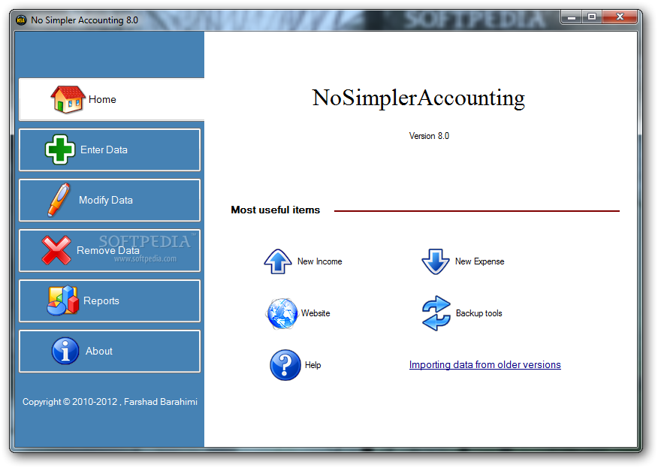Image resolution: width=658 pixels, height=468 pixels.
Task: Follow Importing data from older versions link
Action: pyautogui.click(x=484, y=365)
